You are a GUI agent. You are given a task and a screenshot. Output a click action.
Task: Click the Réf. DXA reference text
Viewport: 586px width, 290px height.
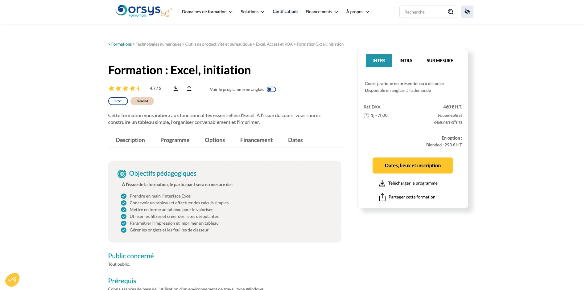click(372, 107)
